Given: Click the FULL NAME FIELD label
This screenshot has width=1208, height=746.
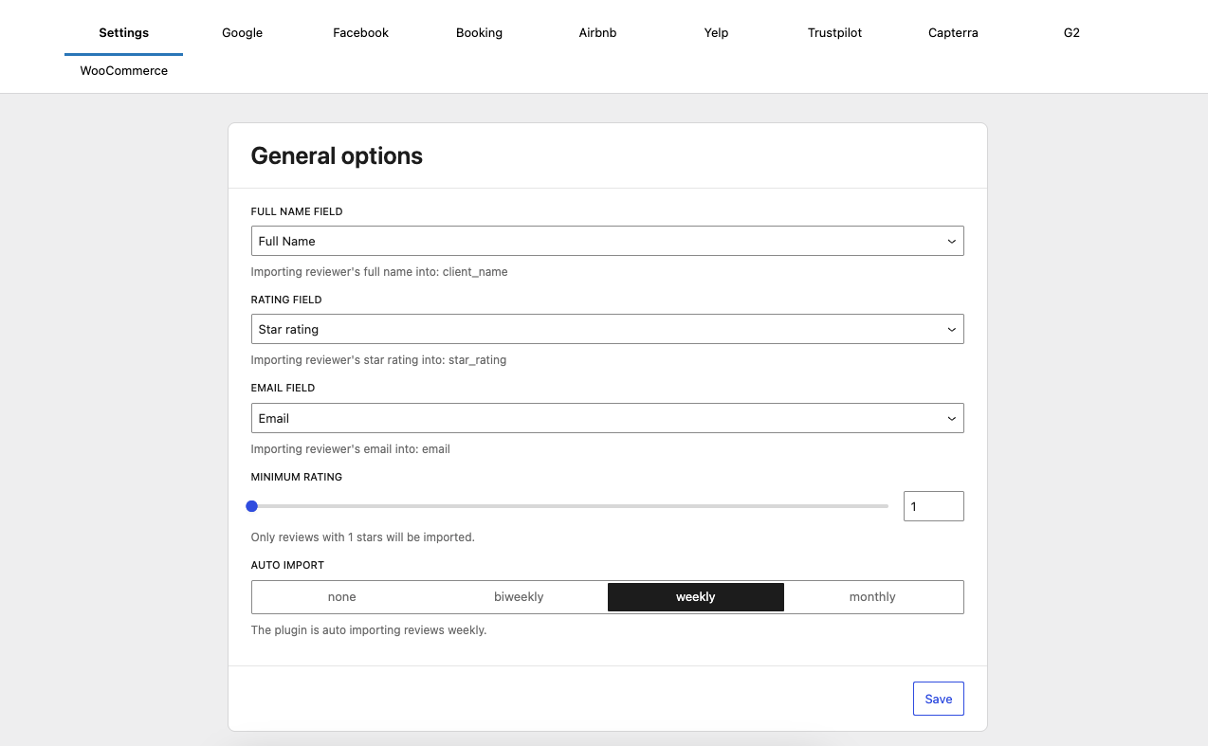Looking at the screenshot, I should click(297, 211).
